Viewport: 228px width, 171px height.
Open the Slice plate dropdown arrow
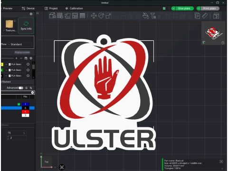173,9
